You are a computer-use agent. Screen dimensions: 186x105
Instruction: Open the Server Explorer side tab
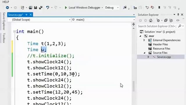tap(4, 21)
